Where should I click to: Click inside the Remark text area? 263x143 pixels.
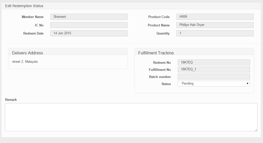point(131,117)
